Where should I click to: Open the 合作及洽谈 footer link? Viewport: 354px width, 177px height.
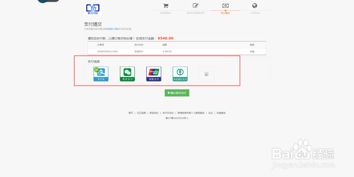pos(168,113)
